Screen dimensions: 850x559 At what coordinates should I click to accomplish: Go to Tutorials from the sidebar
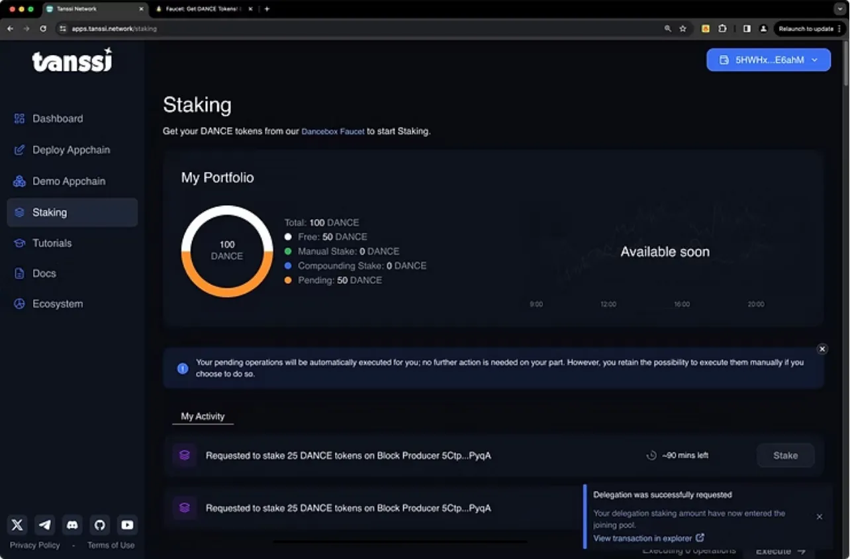point(52,243)
